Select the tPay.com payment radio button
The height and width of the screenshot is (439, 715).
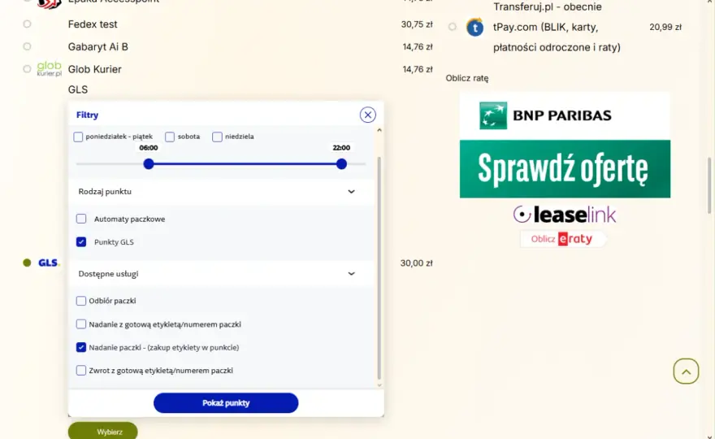tap(452, 27)
